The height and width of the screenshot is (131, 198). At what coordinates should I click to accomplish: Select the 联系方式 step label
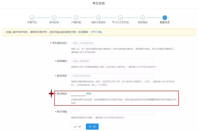(x=165, y=22)
